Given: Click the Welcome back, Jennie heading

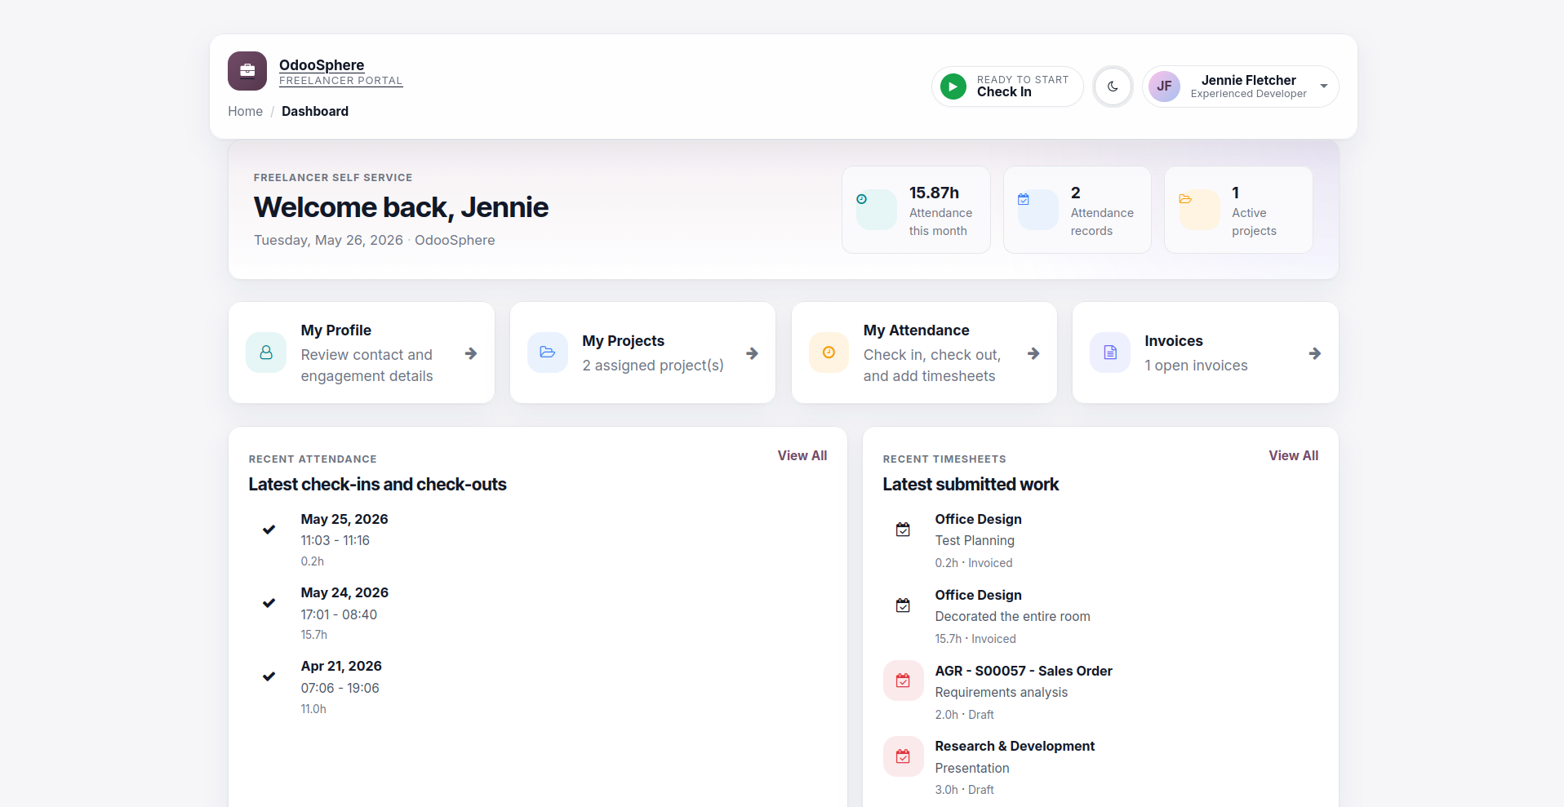Looking at the screenshot, I should click(401, 207).
